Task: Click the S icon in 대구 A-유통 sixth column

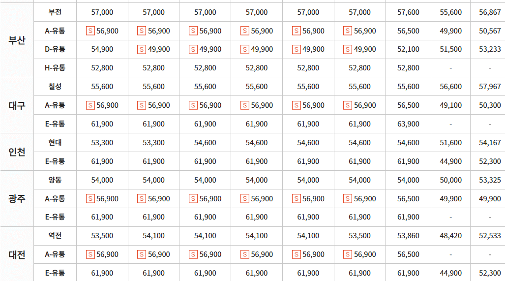Action: [348, 105]
